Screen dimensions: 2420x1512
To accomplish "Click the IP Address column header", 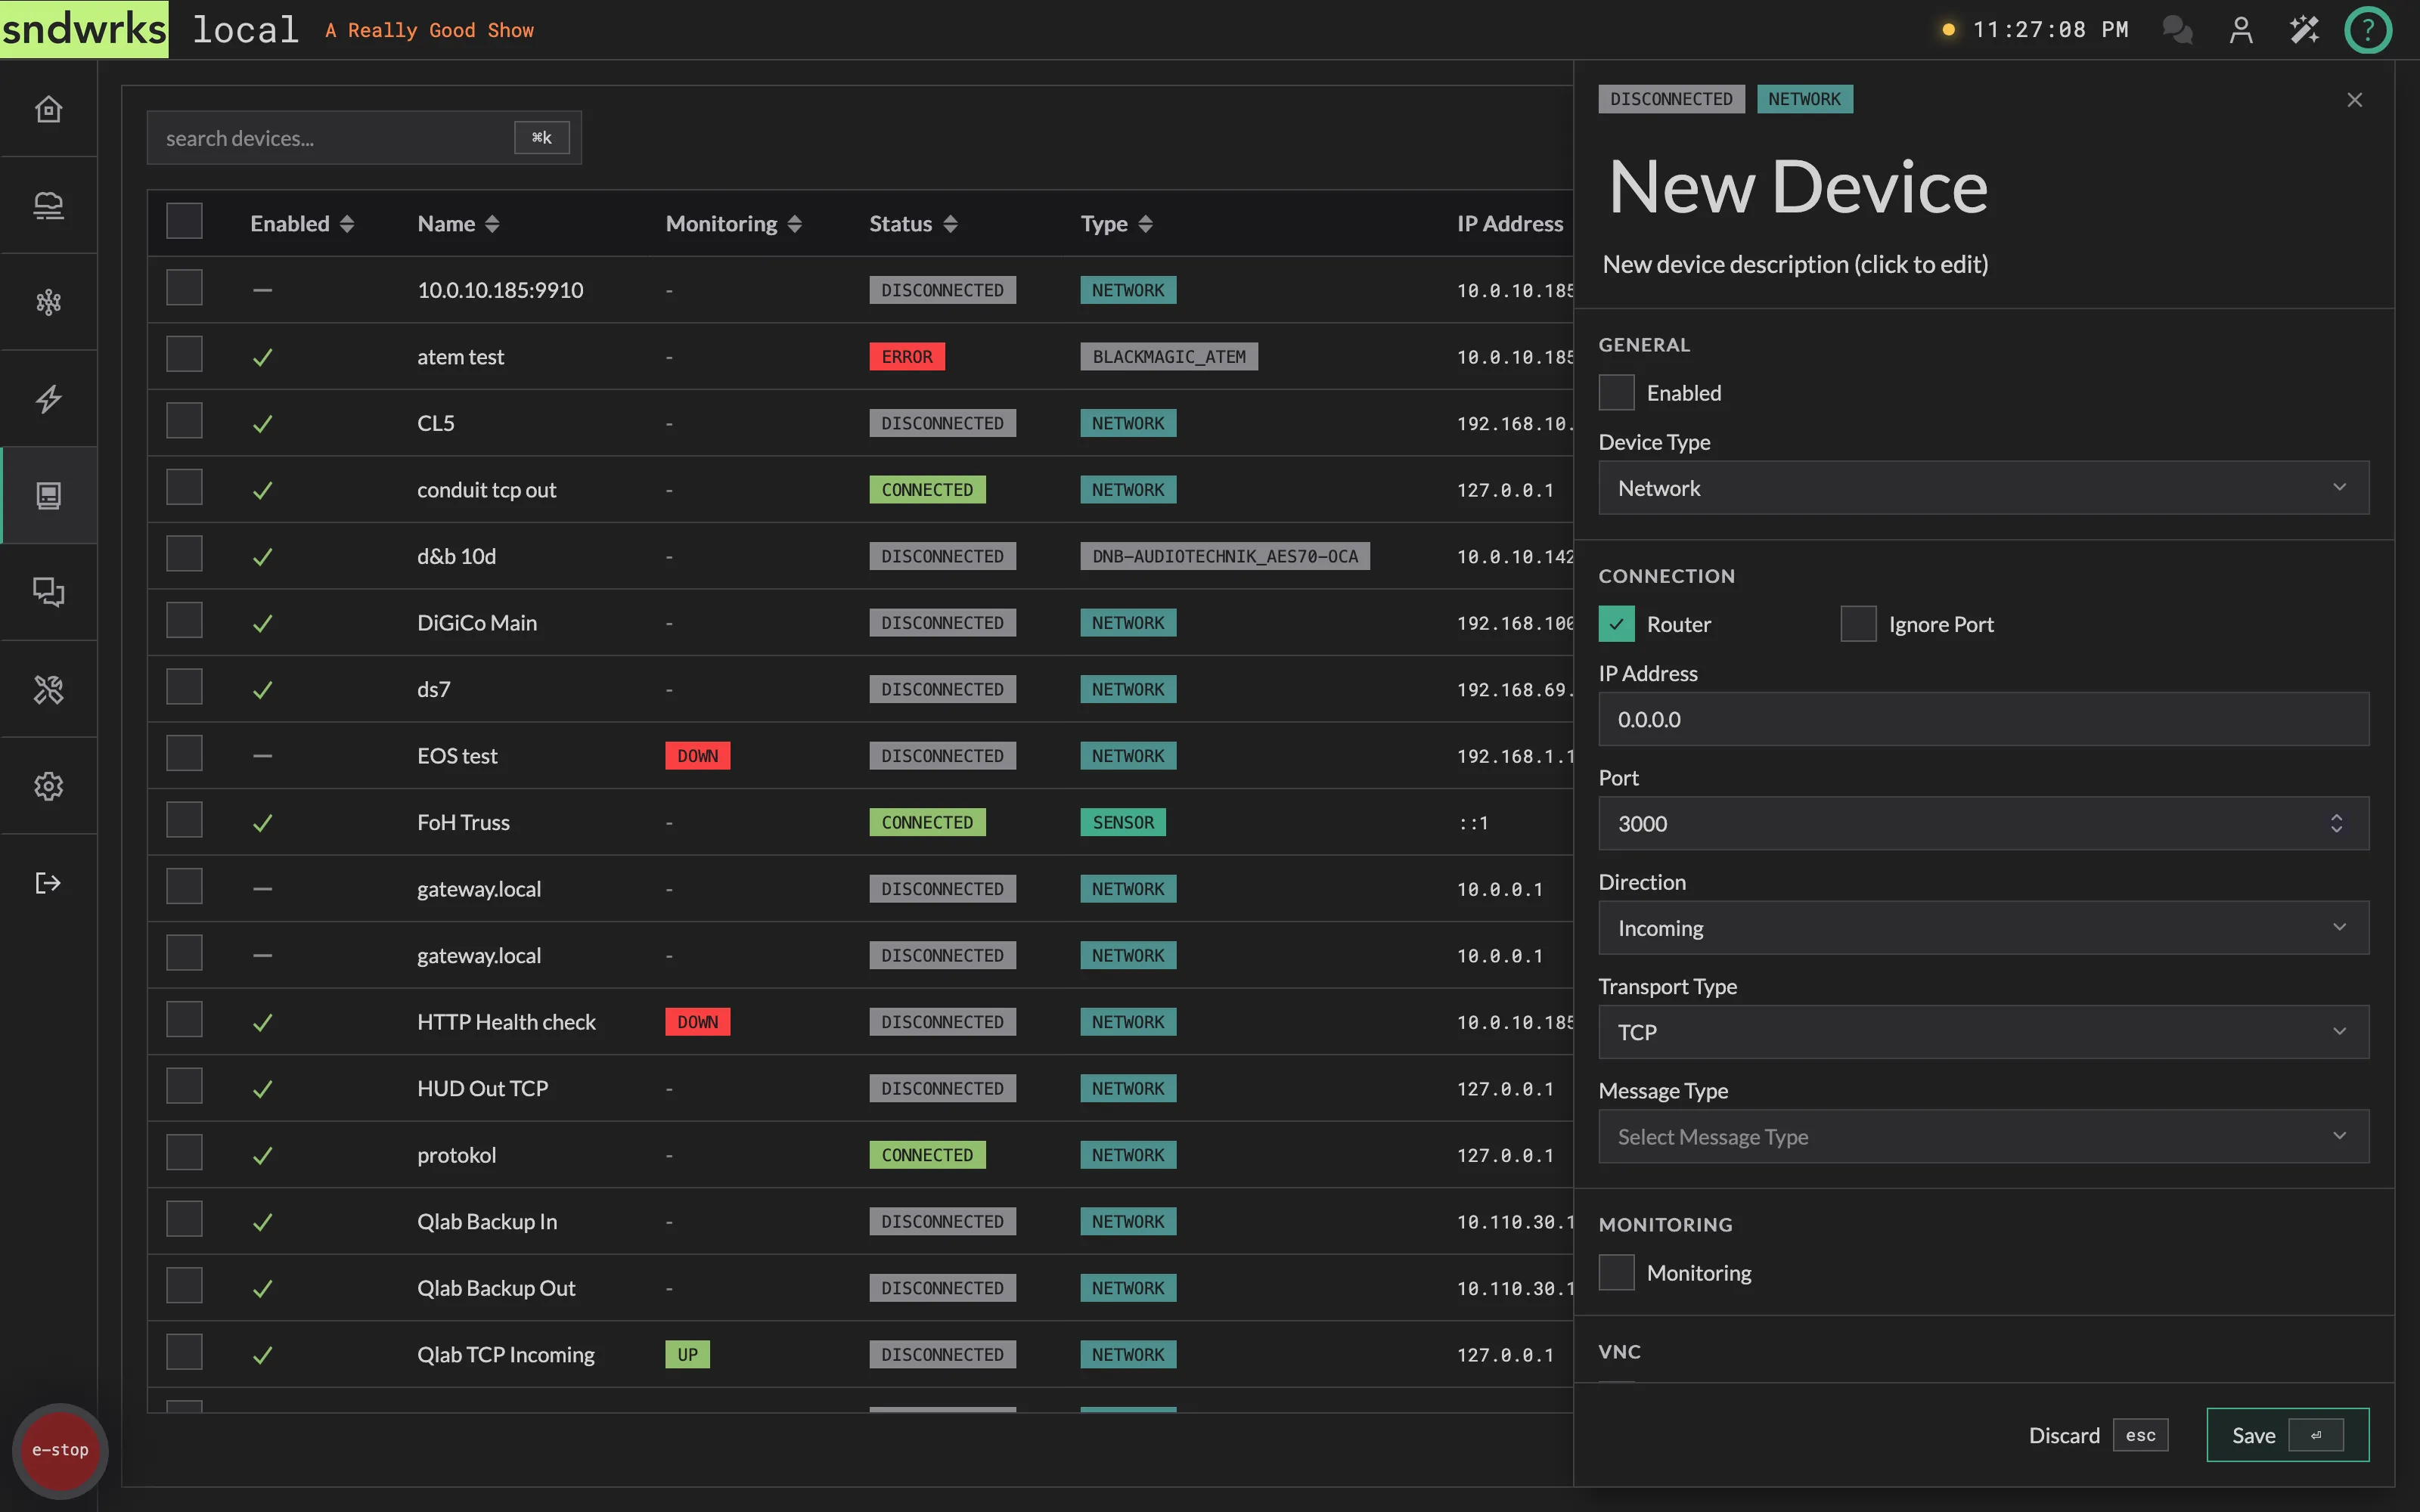I will click(1509, 224).
